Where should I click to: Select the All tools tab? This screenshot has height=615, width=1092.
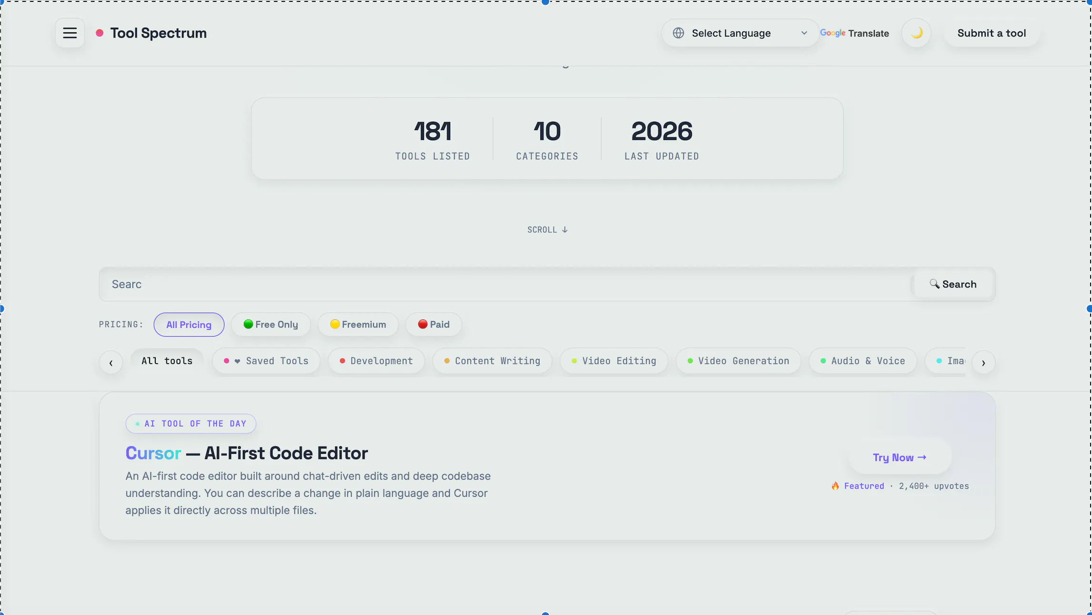click(167, 361)
